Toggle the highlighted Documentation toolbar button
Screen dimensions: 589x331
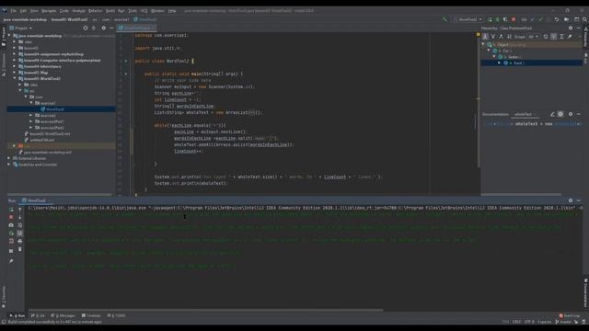coord(560,114)
